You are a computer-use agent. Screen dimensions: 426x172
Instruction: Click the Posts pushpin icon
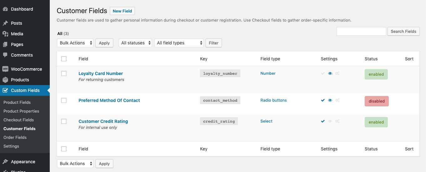(5, 23)
